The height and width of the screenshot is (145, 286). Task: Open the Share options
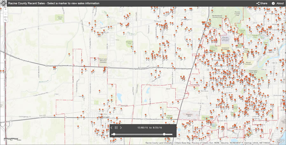pyautogui.click(x=262, y=3)
